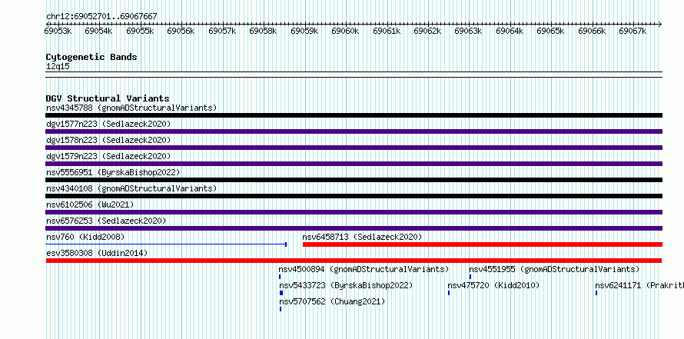Click the black bar for nsv5556951
684x339 pixels.
click(354, 180)
